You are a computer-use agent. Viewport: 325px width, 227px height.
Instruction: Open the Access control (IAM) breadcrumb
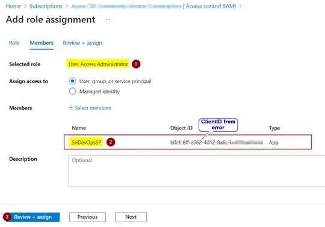211,6
